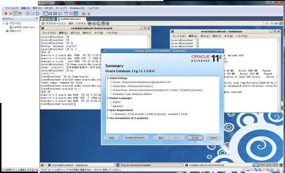The height and width of the screenshot is (173, 285).
Task: Collapse the Global Settings tree node
Action: tap(108, 78)
